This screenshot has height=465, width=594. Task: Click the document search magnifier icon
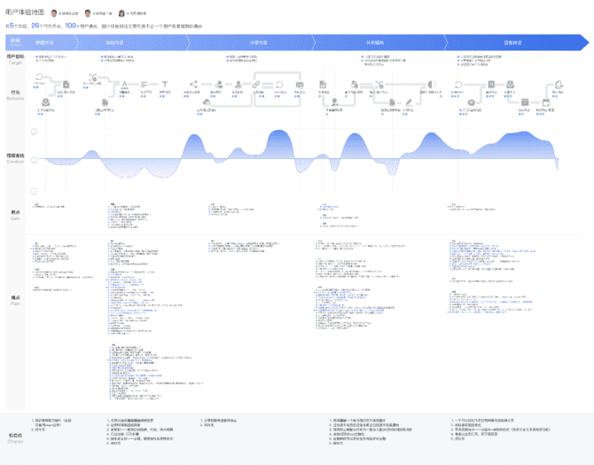click(491, 84)
